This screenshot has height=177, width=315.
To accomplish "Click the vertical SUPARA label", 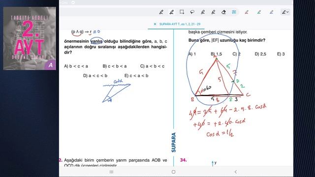I will click(174, 142).
